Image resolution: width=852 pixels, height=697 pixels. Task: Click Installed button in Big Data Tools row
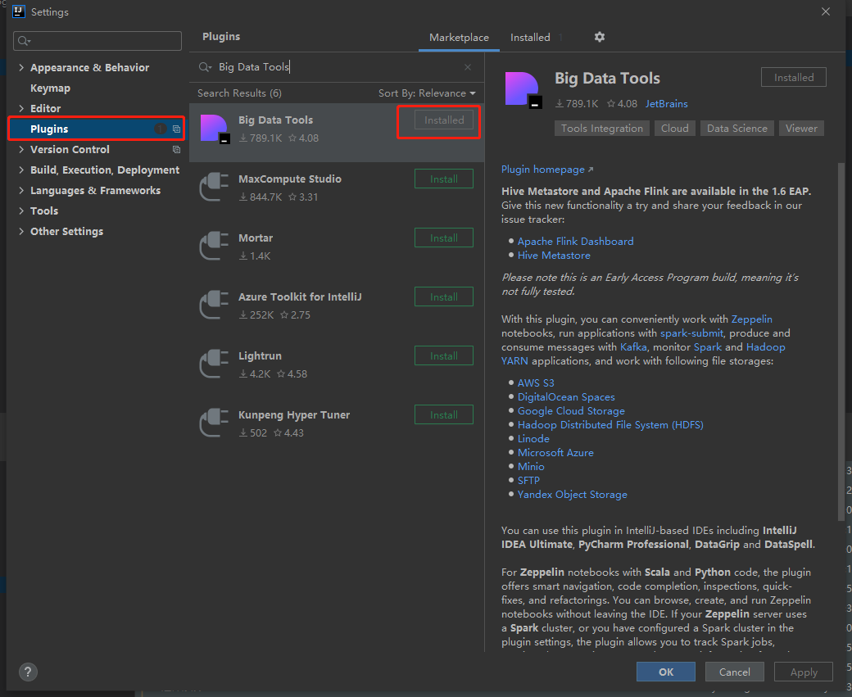point(444,120)
